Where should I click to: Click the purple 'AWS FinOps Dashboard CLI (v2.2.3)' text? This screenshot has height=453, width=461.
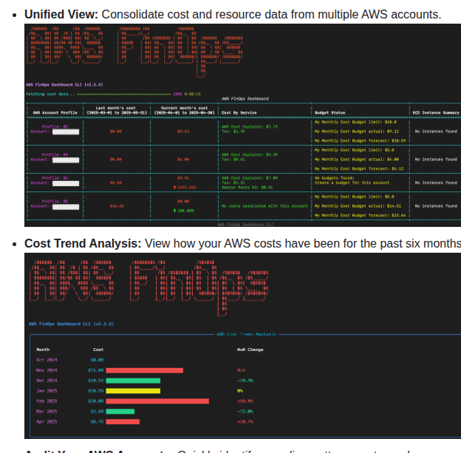(64, 85)
